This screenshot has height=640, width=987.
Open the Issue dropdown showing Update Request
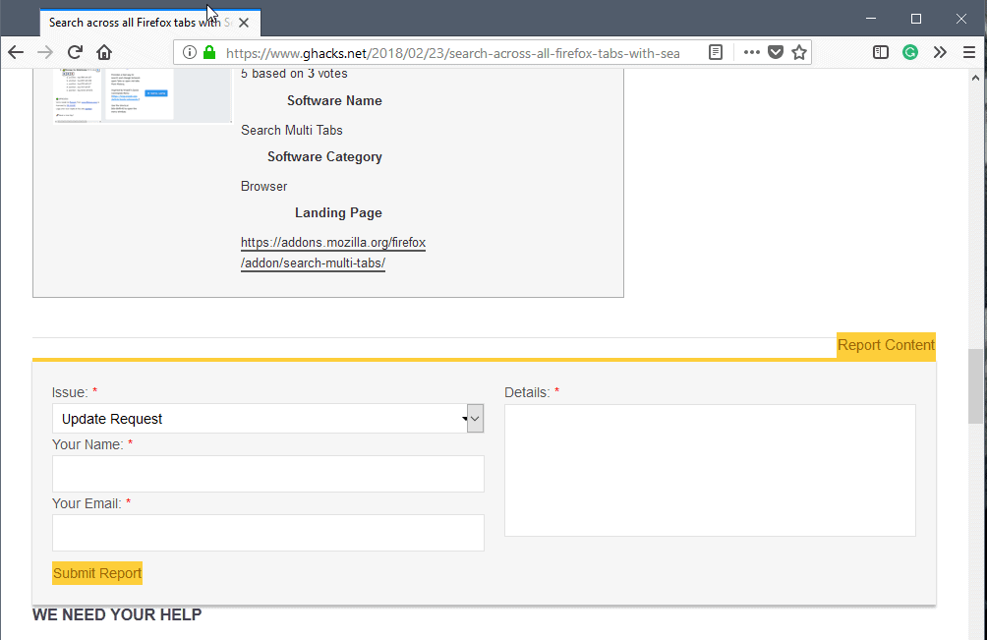click(x=267, y=419)
